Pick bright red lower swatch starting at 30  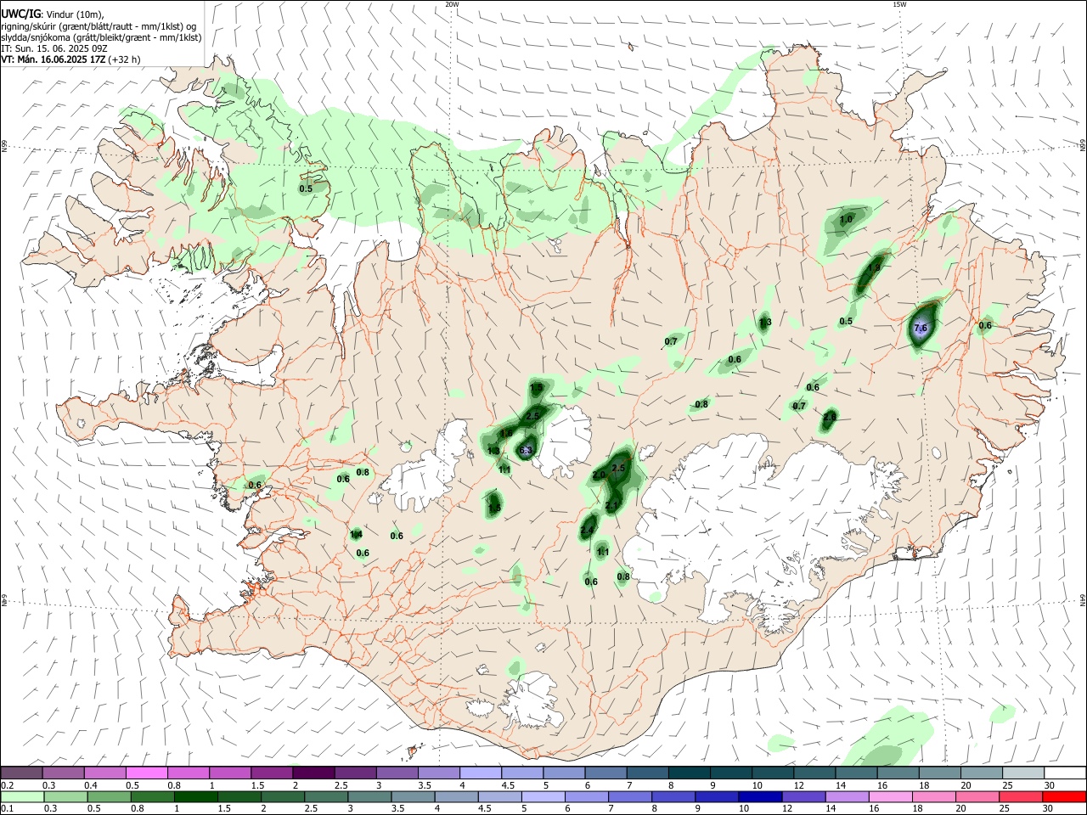(1064, 797)
